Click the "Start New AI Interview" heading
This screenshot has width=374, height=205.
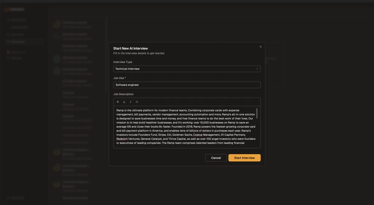[130, 49]
